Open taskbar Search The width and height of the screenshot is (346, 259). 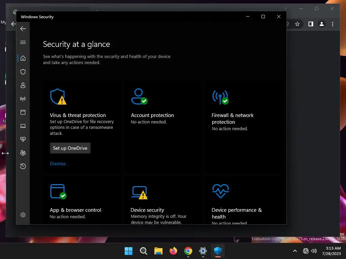tap(143, 251)
